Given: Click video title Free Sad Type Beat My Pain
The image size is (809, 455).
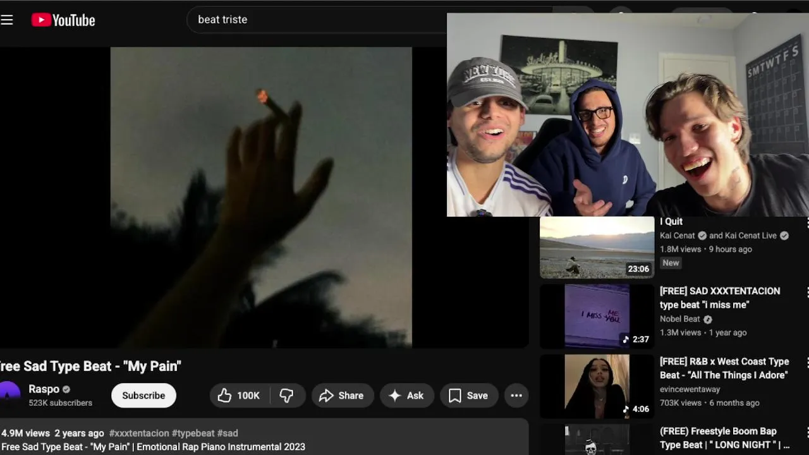Looking at the screenshot, I should tap(90, 366).
